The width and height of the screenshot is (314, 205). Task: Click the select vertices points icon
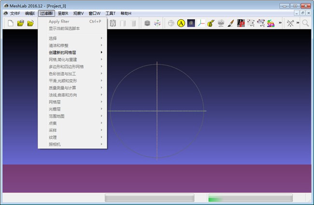tap(251, 23)
